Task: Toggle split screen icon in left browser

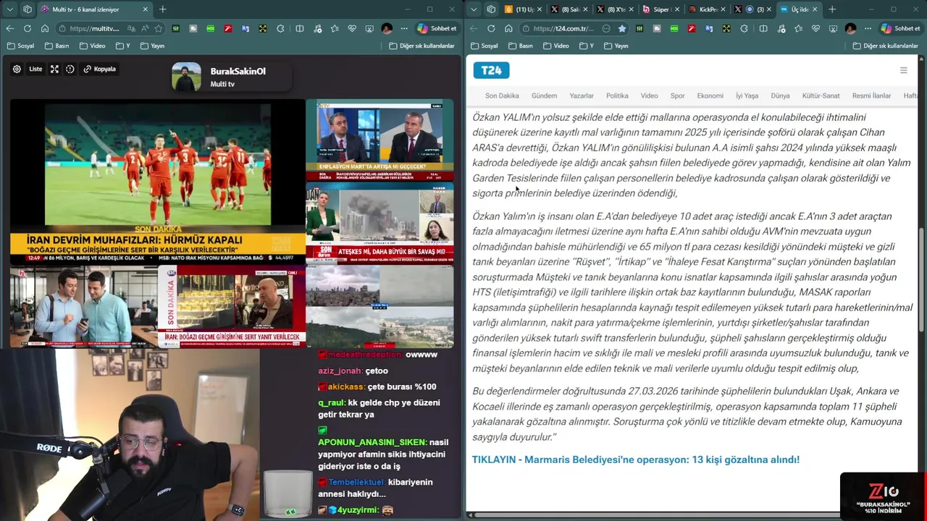Action: click(300, 28)
